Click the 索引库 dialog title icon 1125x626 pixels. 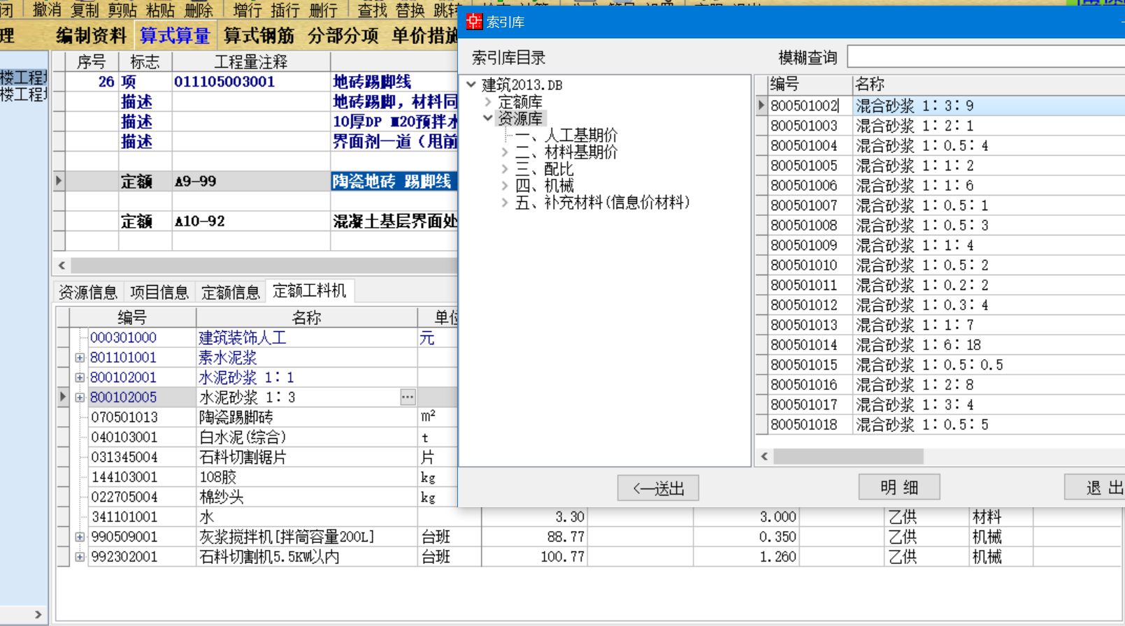point(475,22)
